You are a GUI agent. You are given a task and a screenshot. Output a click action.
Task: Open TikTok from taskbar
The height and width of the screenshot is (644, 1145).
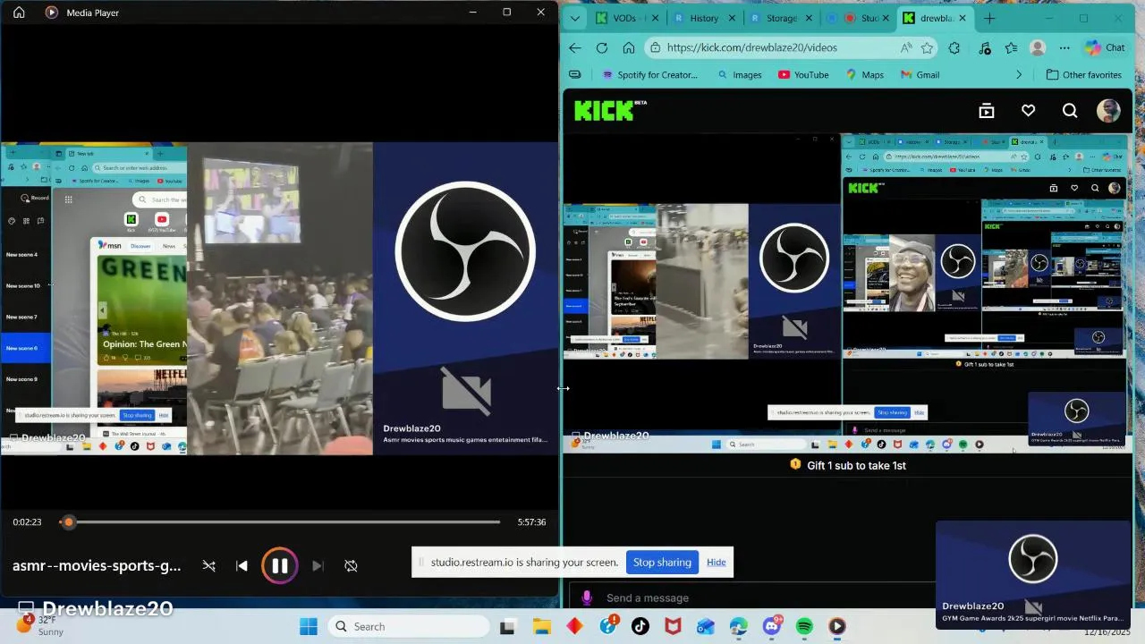click(x=640, y=626)
